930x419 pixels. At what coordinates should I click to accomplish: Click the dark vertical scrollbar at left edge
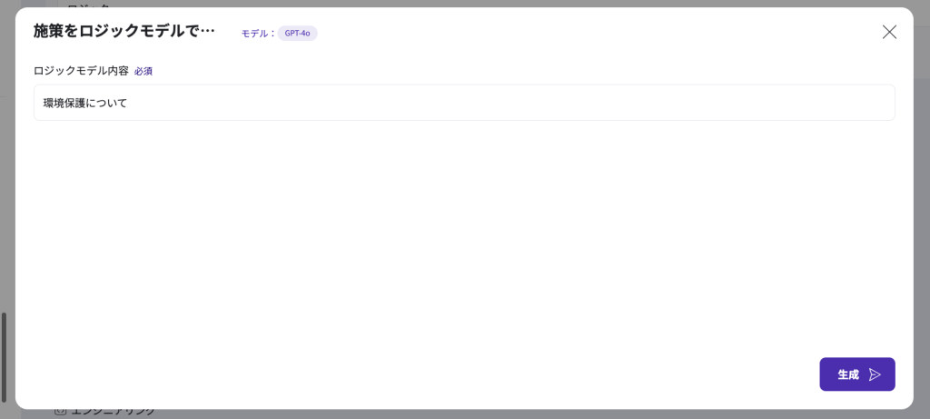[4, 356]
